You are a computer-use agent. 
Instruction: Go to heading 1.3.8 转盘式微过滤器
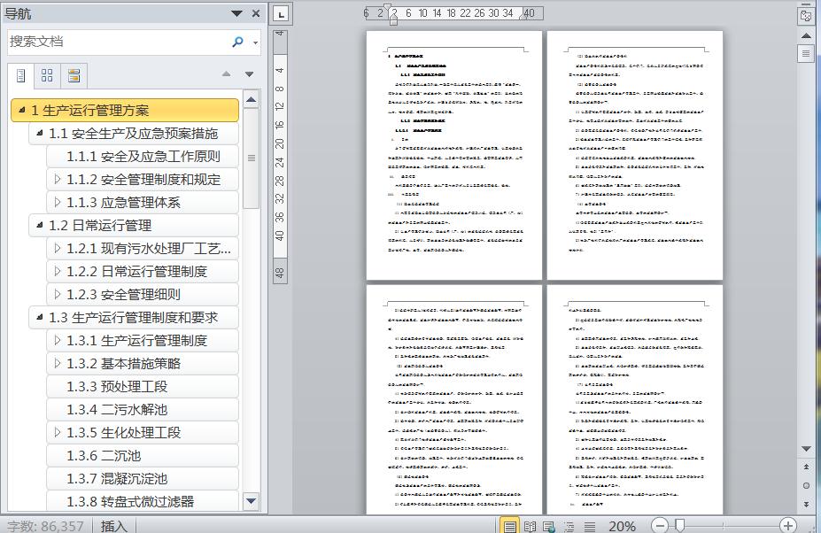(143, 502)
